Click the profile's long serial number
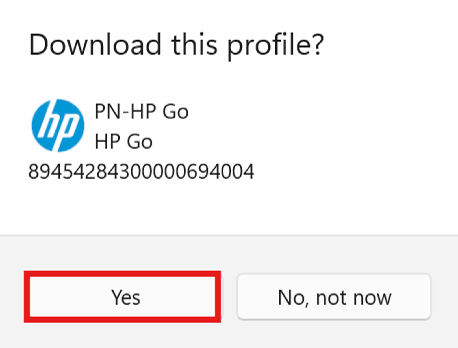Image resolution: width=458 pixels, height=348 pixels. [x=141, y=171]
